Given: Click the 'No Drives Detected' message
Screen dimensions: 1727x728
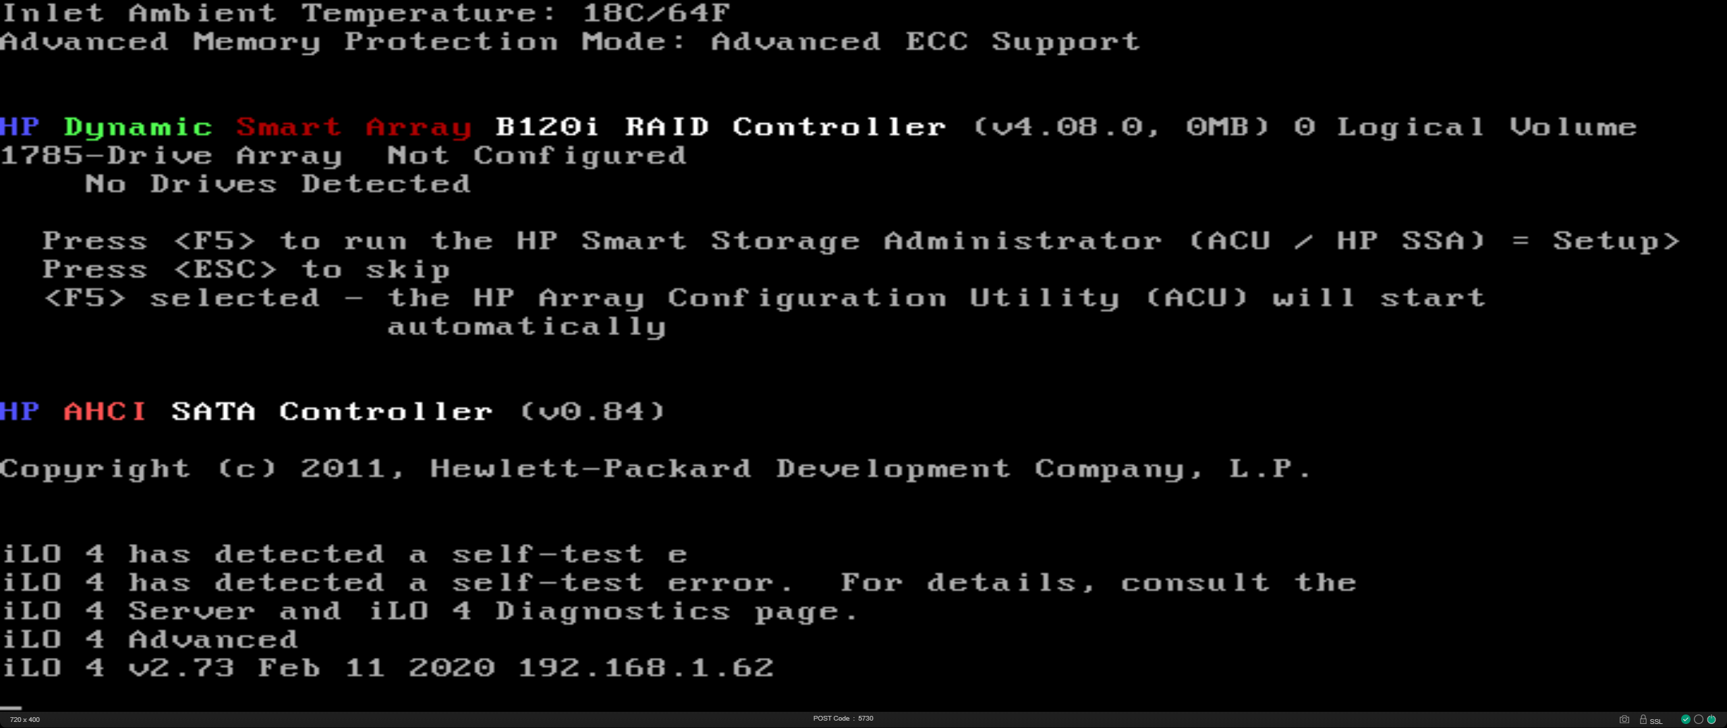Looking at the screenshot, I should [x=277, y=184].
